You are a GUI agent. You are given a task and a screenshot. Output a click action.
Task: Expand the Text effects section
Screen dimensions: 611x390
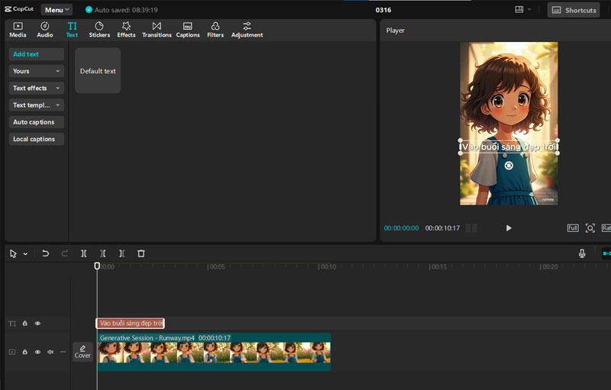pyautogui.click(x=37, y=88)
